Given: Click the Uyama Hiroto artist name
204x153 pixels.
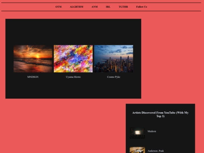Looking at the screenshot, I should pos(73,77).
